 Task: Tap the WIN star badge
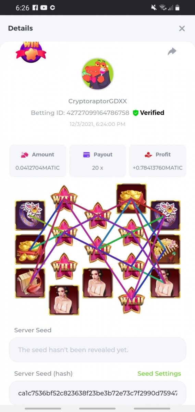[x=31, y=51]
